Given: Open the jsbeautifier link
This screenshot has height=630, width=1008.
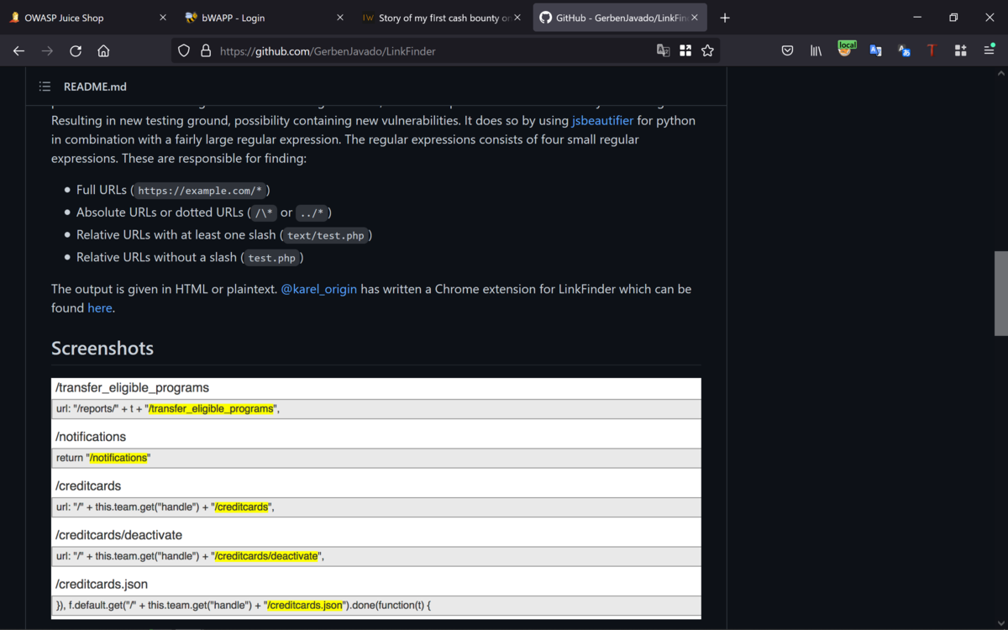Looking at the screenshot, I should point(602,120).
